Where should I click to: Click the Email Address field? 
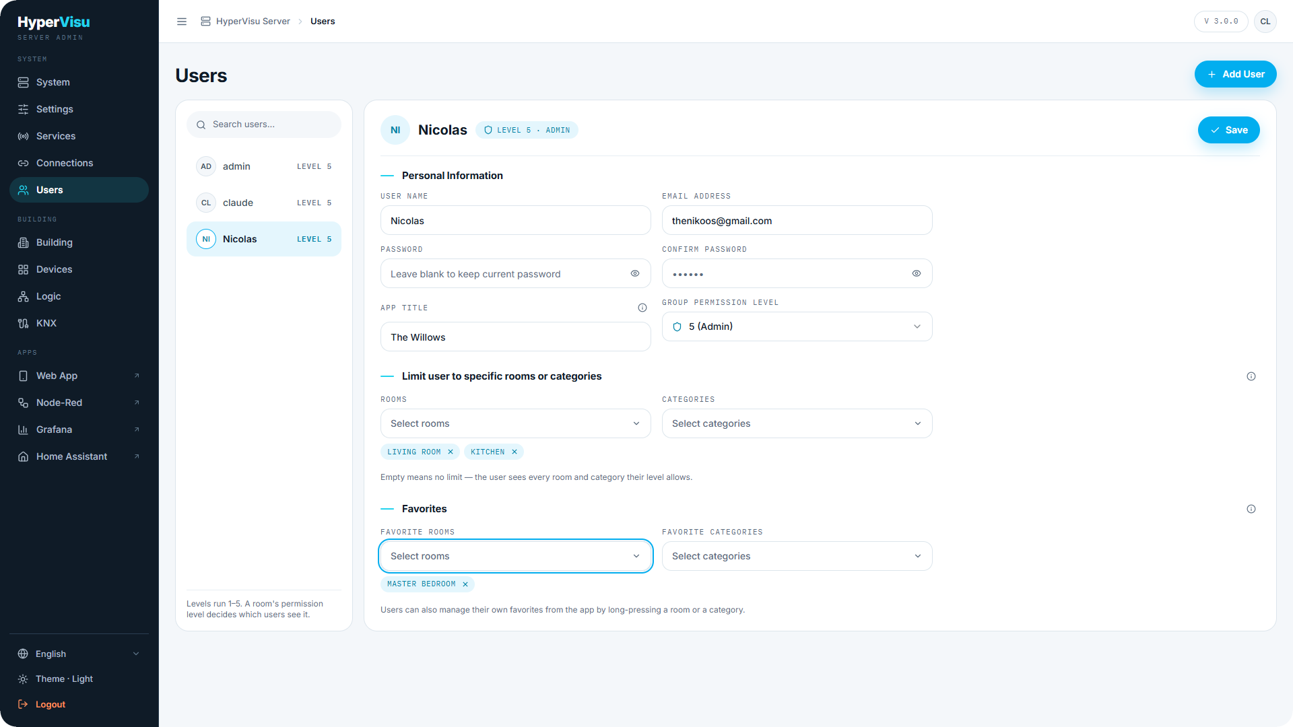coord(797,220)
